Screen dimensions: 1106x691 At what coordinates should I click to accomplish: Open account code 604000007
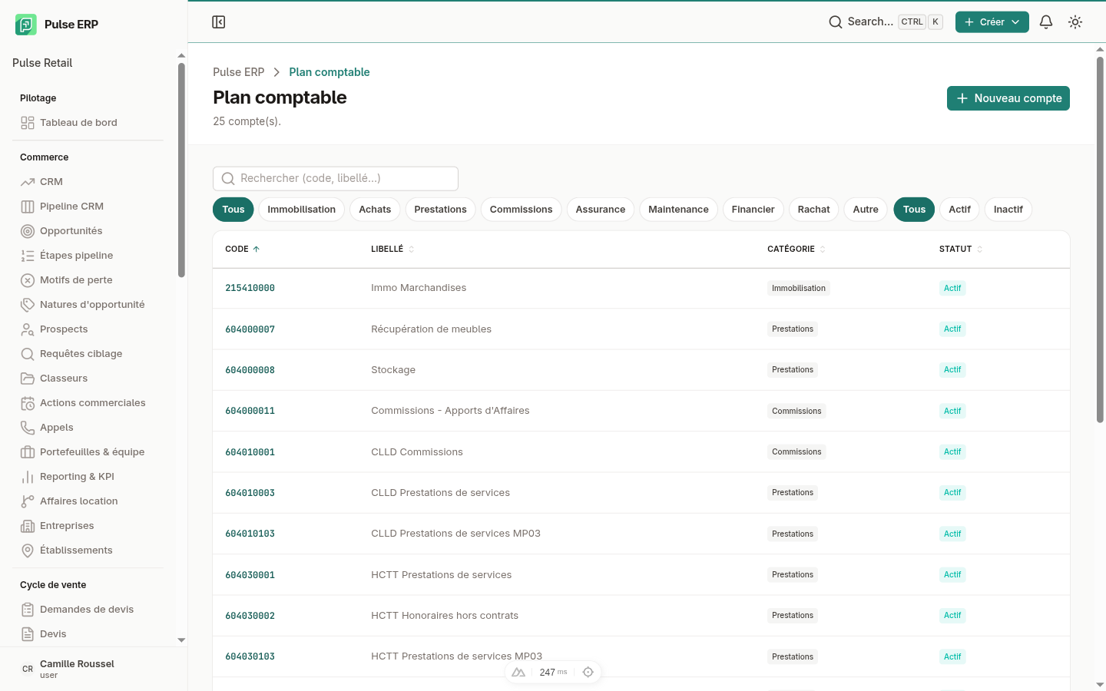[250, 329]
